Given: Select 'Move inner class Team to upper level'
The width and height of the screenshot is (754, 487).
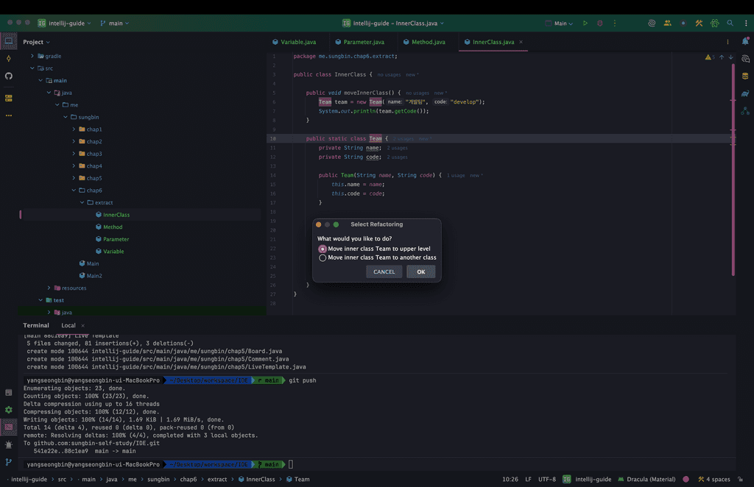Looking at the screenshot, I should (323, 249).
